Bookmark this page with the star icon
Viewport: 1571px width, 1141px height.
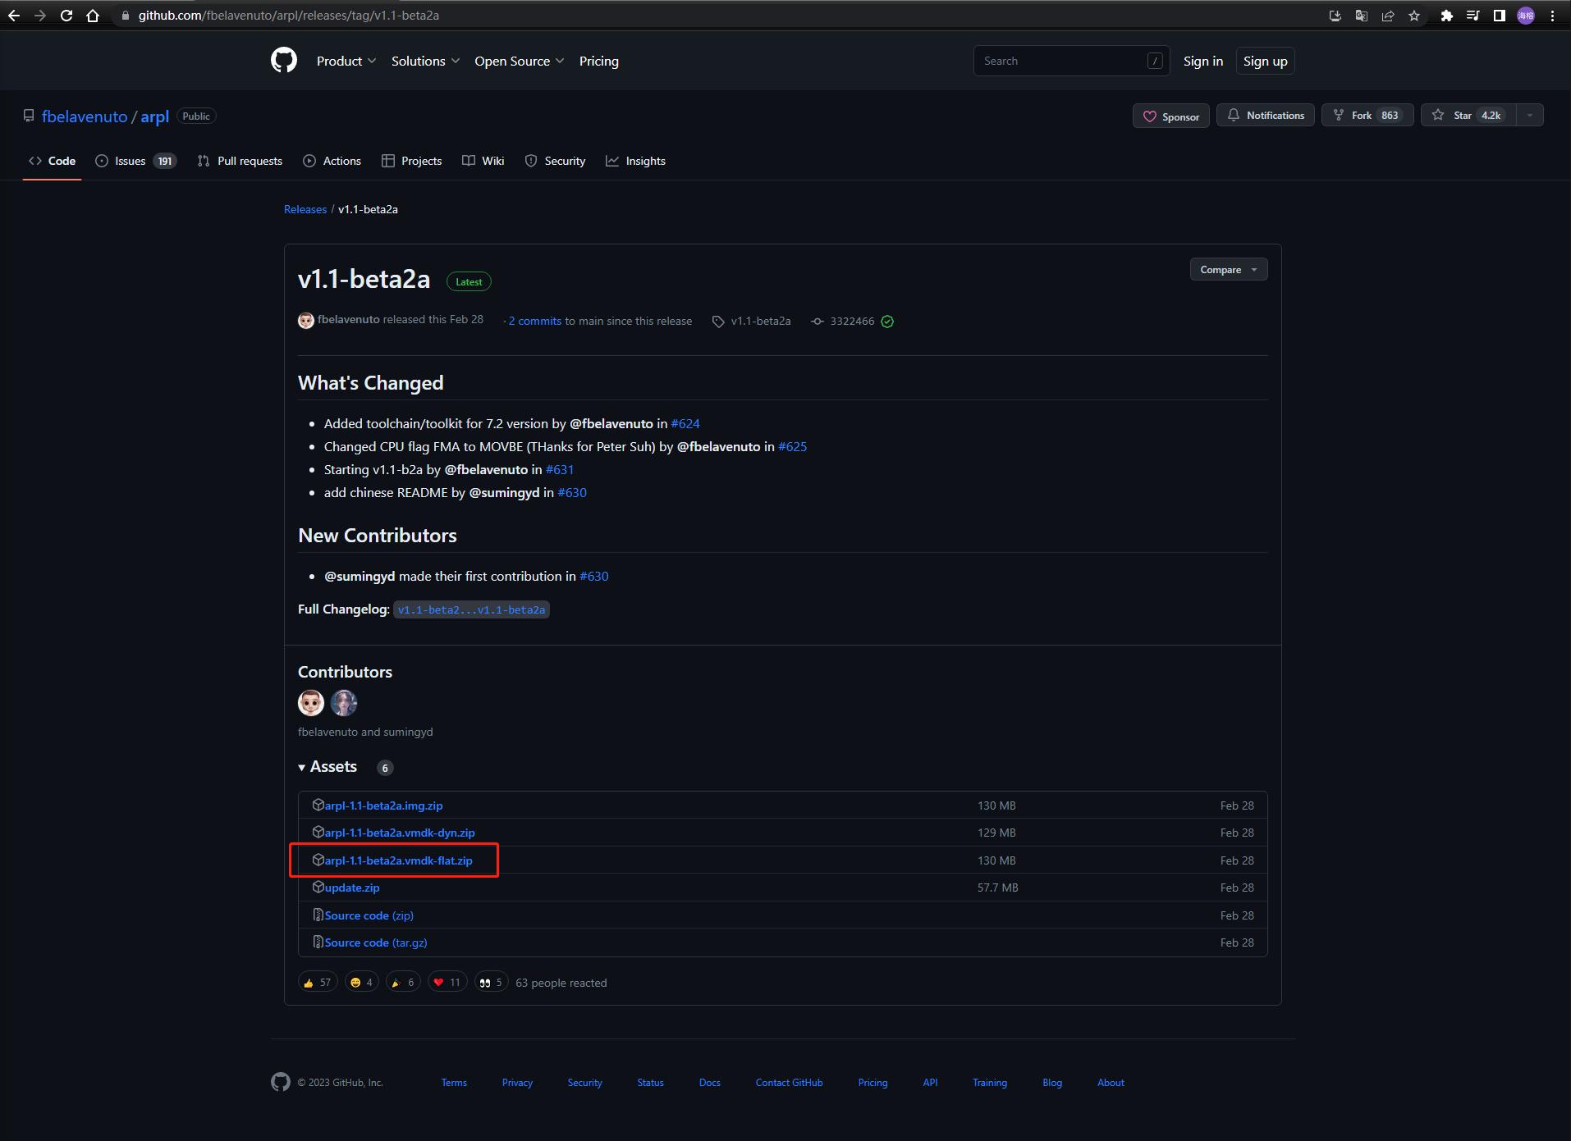tap(1413, 16)
